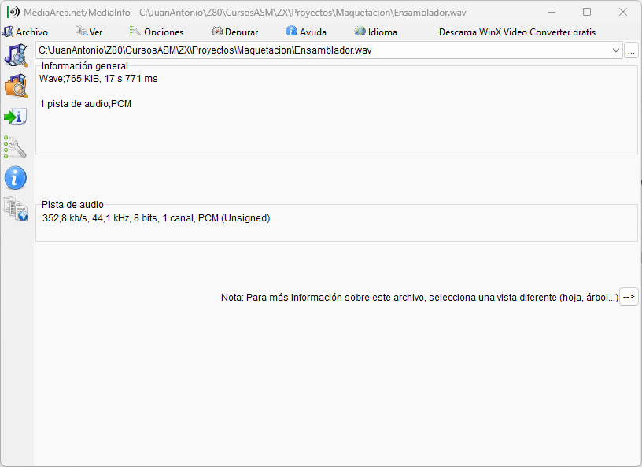Click Descarga WinX Video Converter gratis link

coord(517,32)
